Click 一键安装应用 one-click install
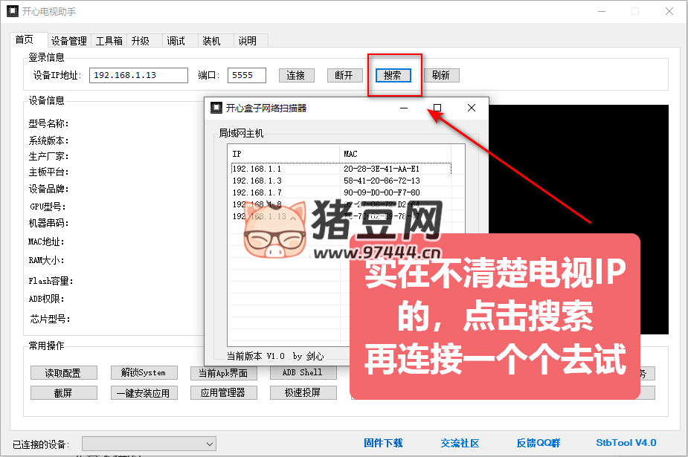The image size is (688, 457). (144, 392)
